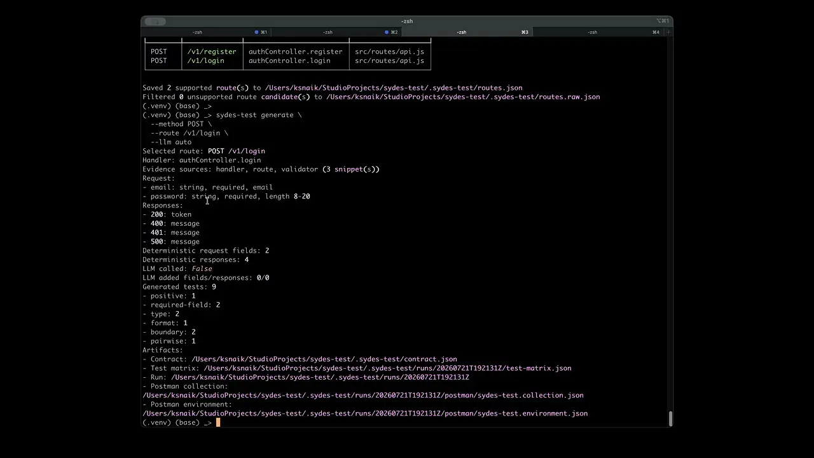Image resolution: width=814 pixels, height=458 pixels.
Task: Click the 'boundary: 2' test count
Action: coord(169,332)
